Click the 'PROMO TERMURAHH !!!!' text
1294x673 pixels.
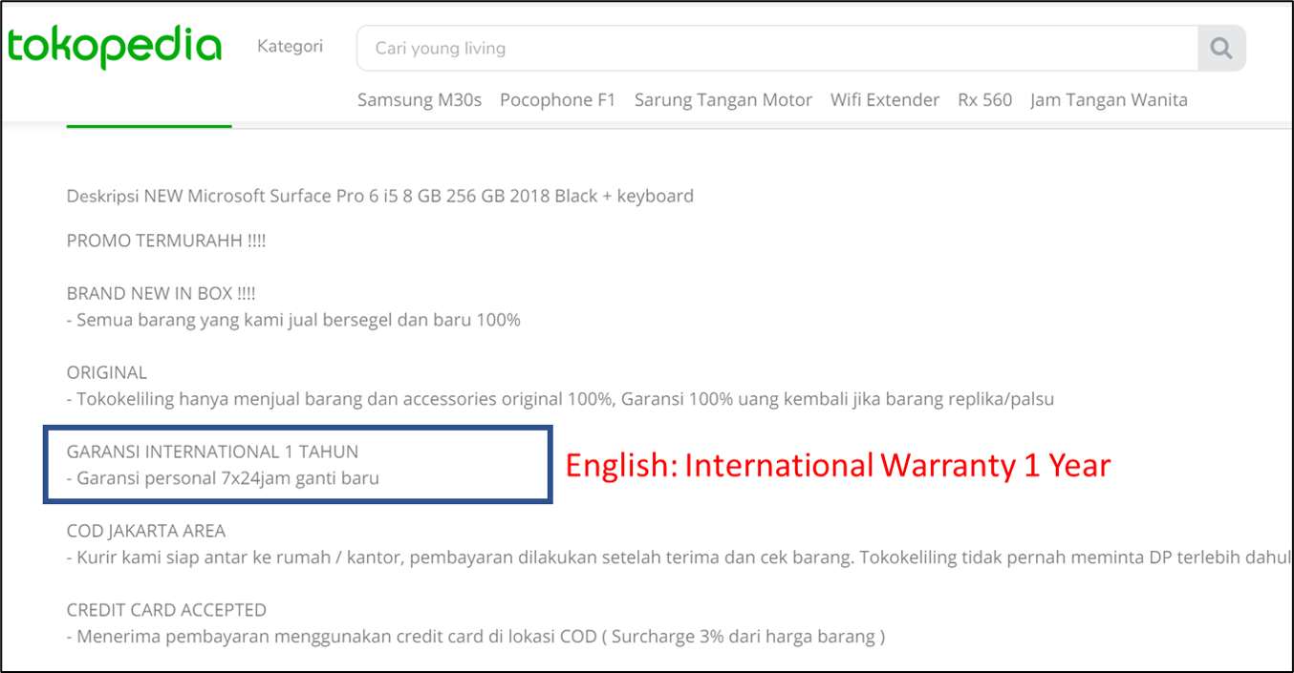[166, 241]
